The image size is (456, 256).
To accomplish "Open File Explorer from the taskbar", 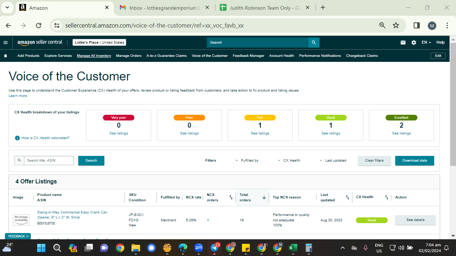I will [135, 247].
